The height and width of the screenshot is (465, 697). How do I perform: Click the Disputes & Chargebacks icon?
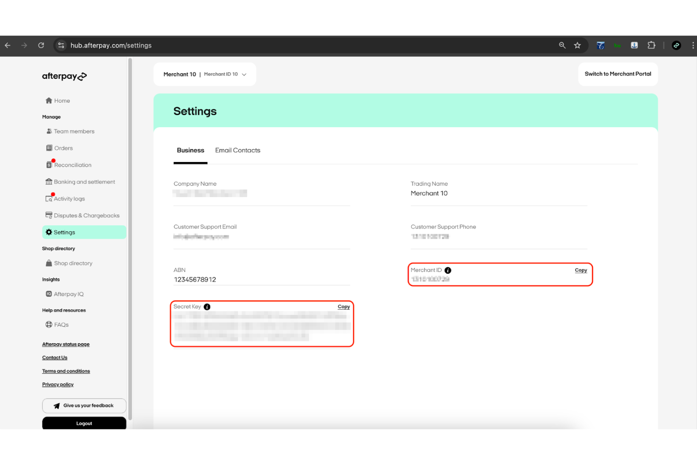click(49, 215)
